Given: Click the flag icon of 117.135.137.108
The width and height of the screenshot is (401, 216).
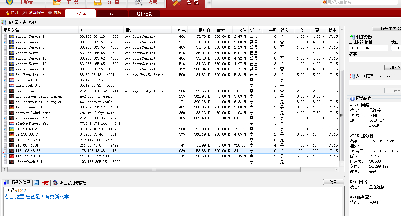Looking at the screenshot, I should (x=12, y=156).
